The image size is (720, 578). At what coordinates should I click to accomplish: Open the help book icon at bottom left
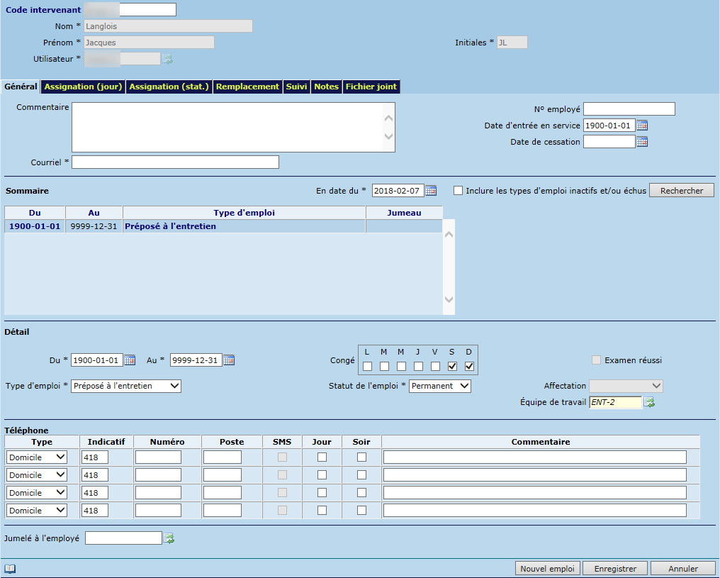(10, 569)
